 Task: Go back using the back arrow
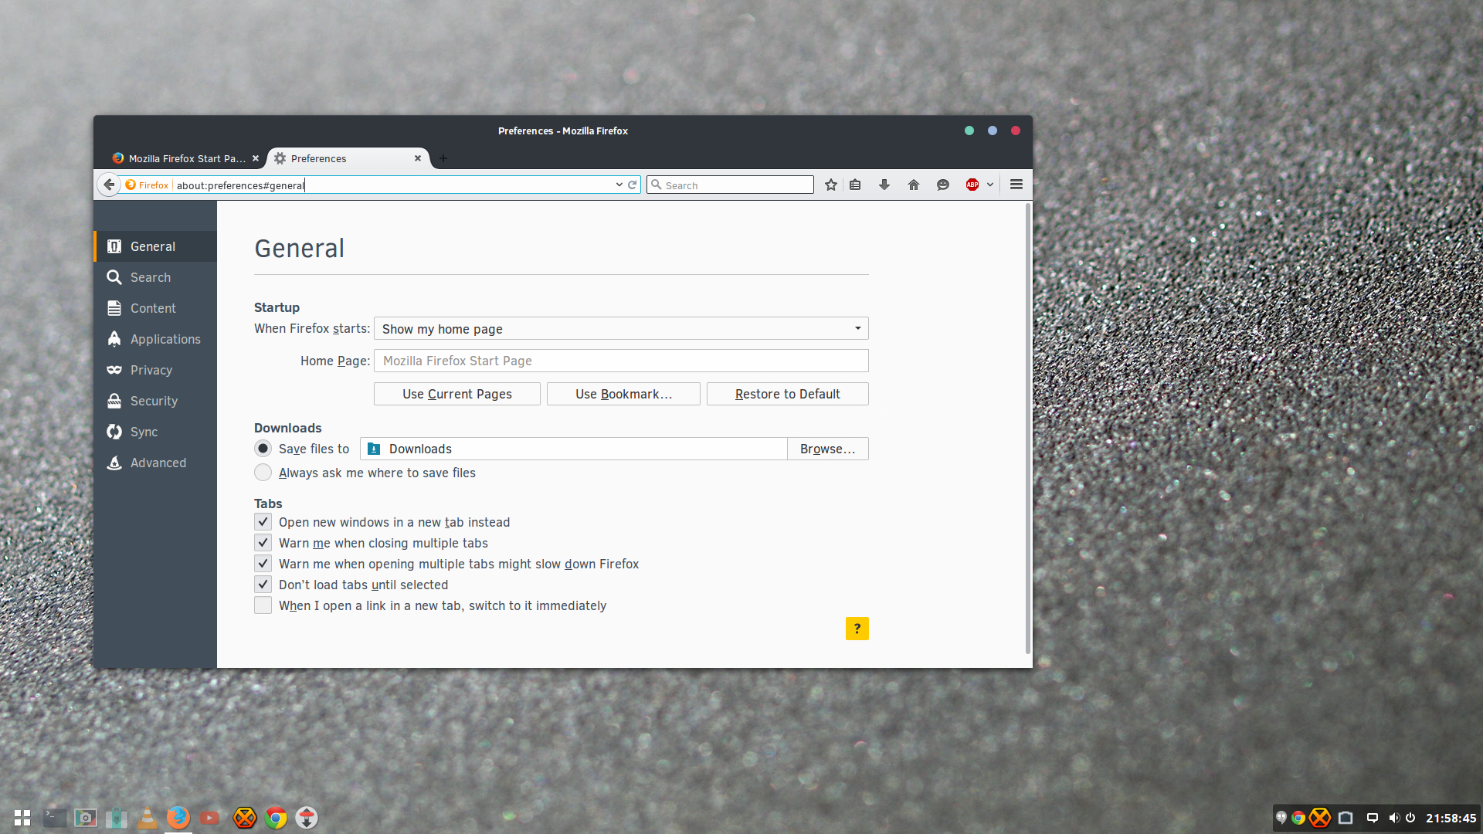tap(109, 185)
